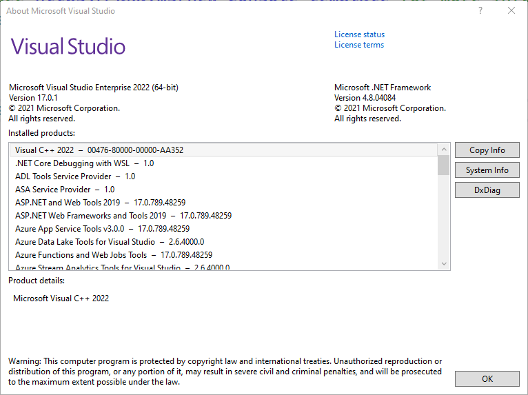
Task: Confirm the dialog with OK
Action: pos(487,378)
